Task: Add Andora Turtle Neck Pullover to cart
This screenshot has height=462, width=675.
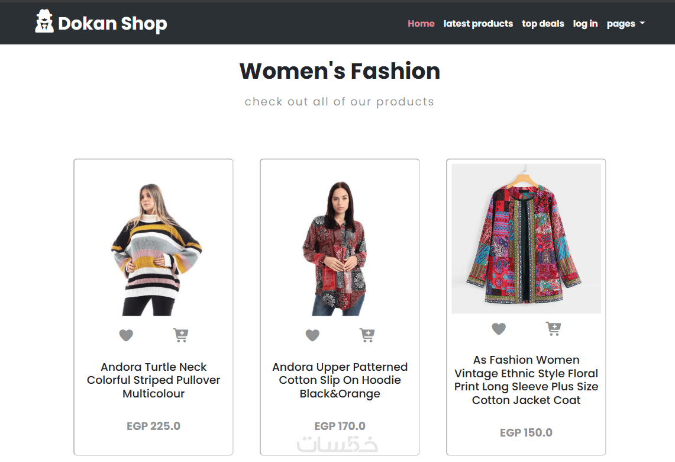Action: (x=181, y=335)
